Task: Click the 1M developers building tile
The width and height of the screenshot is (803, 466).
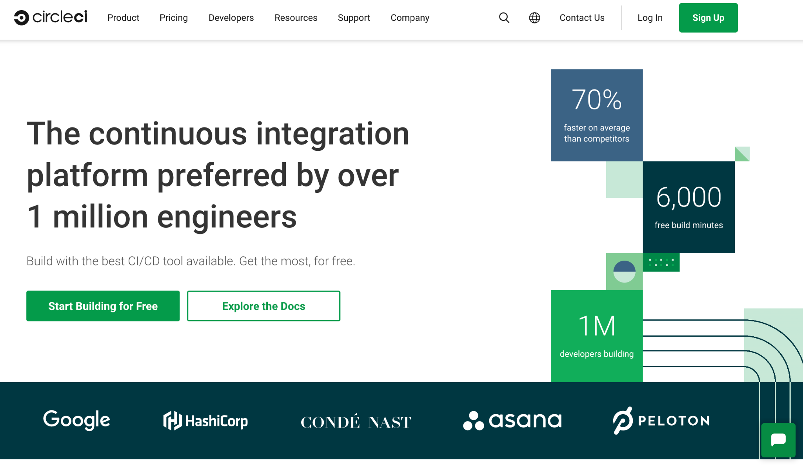Action: [597, 336]
